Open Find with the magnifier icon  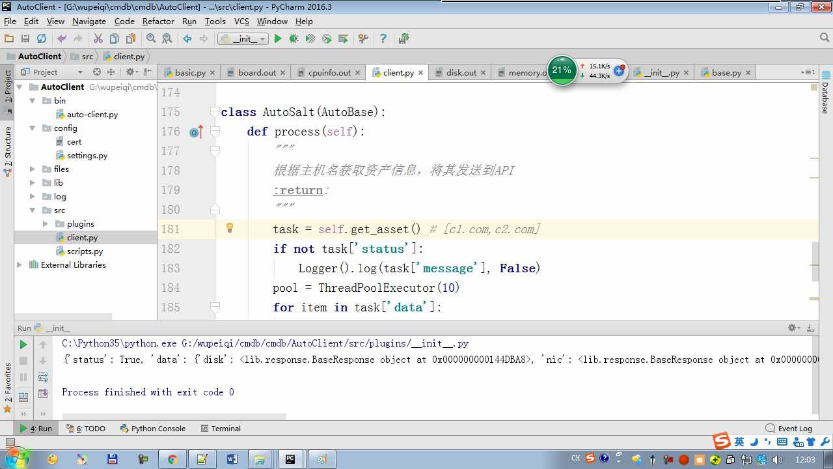click(x=151, y=39)
